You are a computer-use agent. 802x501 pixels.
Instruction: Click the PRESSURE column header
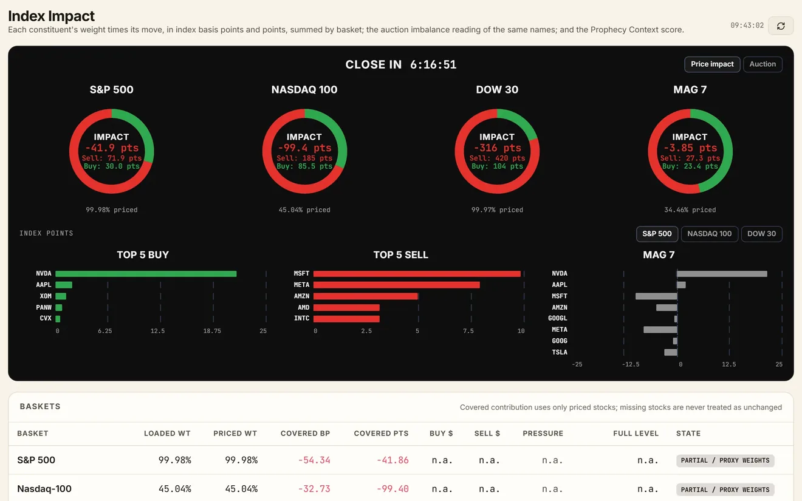coord(543,434)
